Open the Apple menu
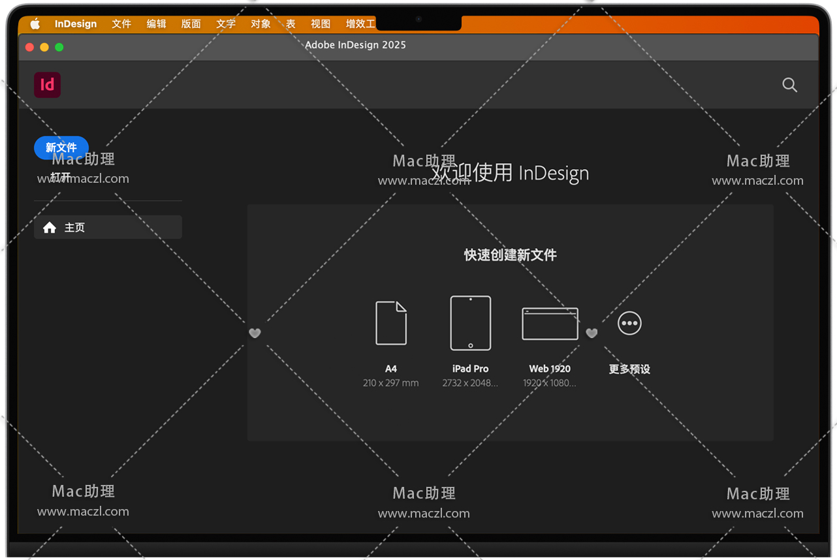This screenshot has height=560, width=837. [35, 24]
